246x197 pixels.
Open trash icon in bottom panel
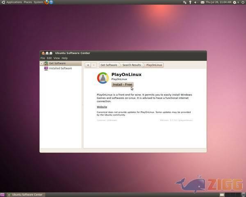click(x=244, y=195)
